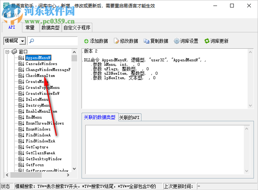The height and width of the screenshot is (190, 258).
Task: Select the GetDesktopWindow tree entry
Action: [x=44, y=159]
